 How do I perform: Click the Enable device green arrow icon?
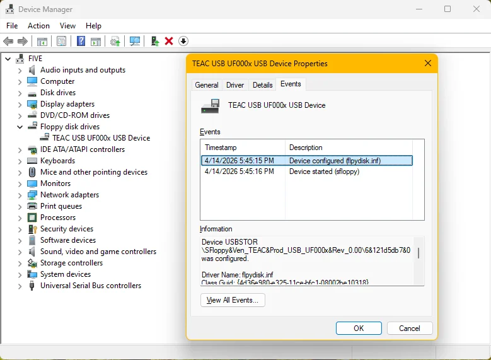pos(154,41)
